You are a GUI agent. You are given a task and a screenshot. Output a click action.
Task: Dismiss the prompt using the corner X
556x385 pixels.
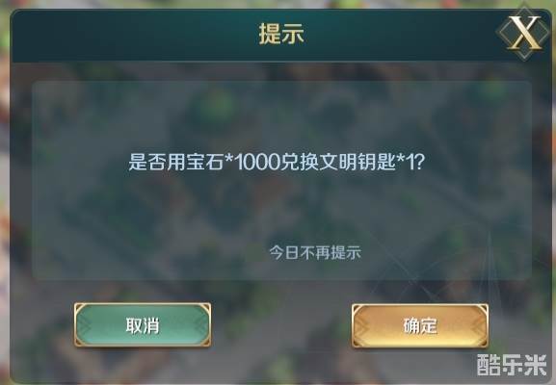pyautogui.click(x=524, y=34)
